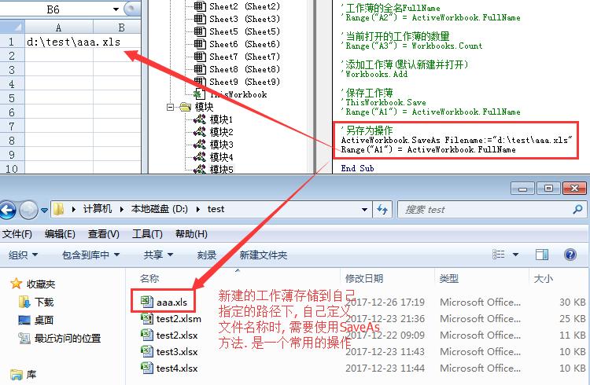Open the 组织 dropdown
This screenshot has height=385, width=590.
[23, 255]
